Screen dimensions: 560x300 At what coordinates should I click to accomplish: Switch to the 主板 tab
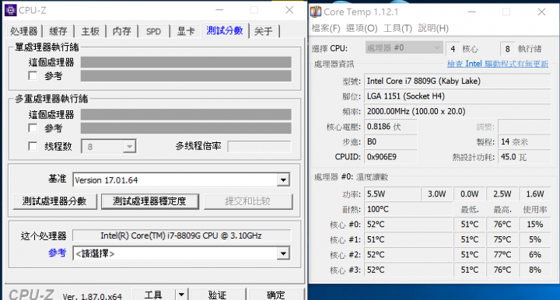90,31
